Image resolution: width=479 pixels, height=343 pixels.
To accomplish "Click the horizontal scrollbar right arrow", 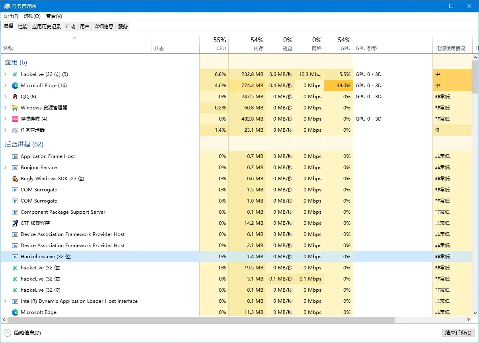I will click(x=469, y=320).
